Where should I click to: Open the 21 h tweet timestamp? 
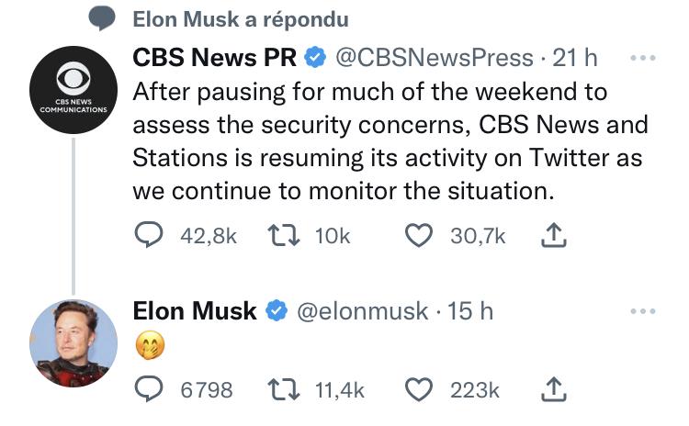[x=577, y=58]
